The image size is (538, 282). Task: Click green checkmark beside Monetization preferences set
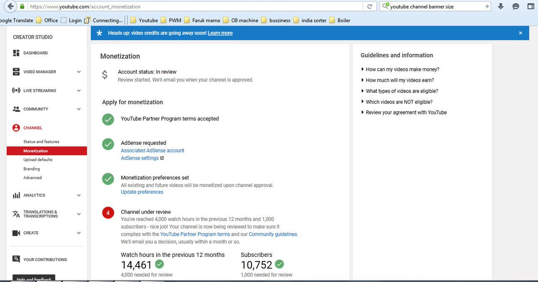(x=108, y=178)
